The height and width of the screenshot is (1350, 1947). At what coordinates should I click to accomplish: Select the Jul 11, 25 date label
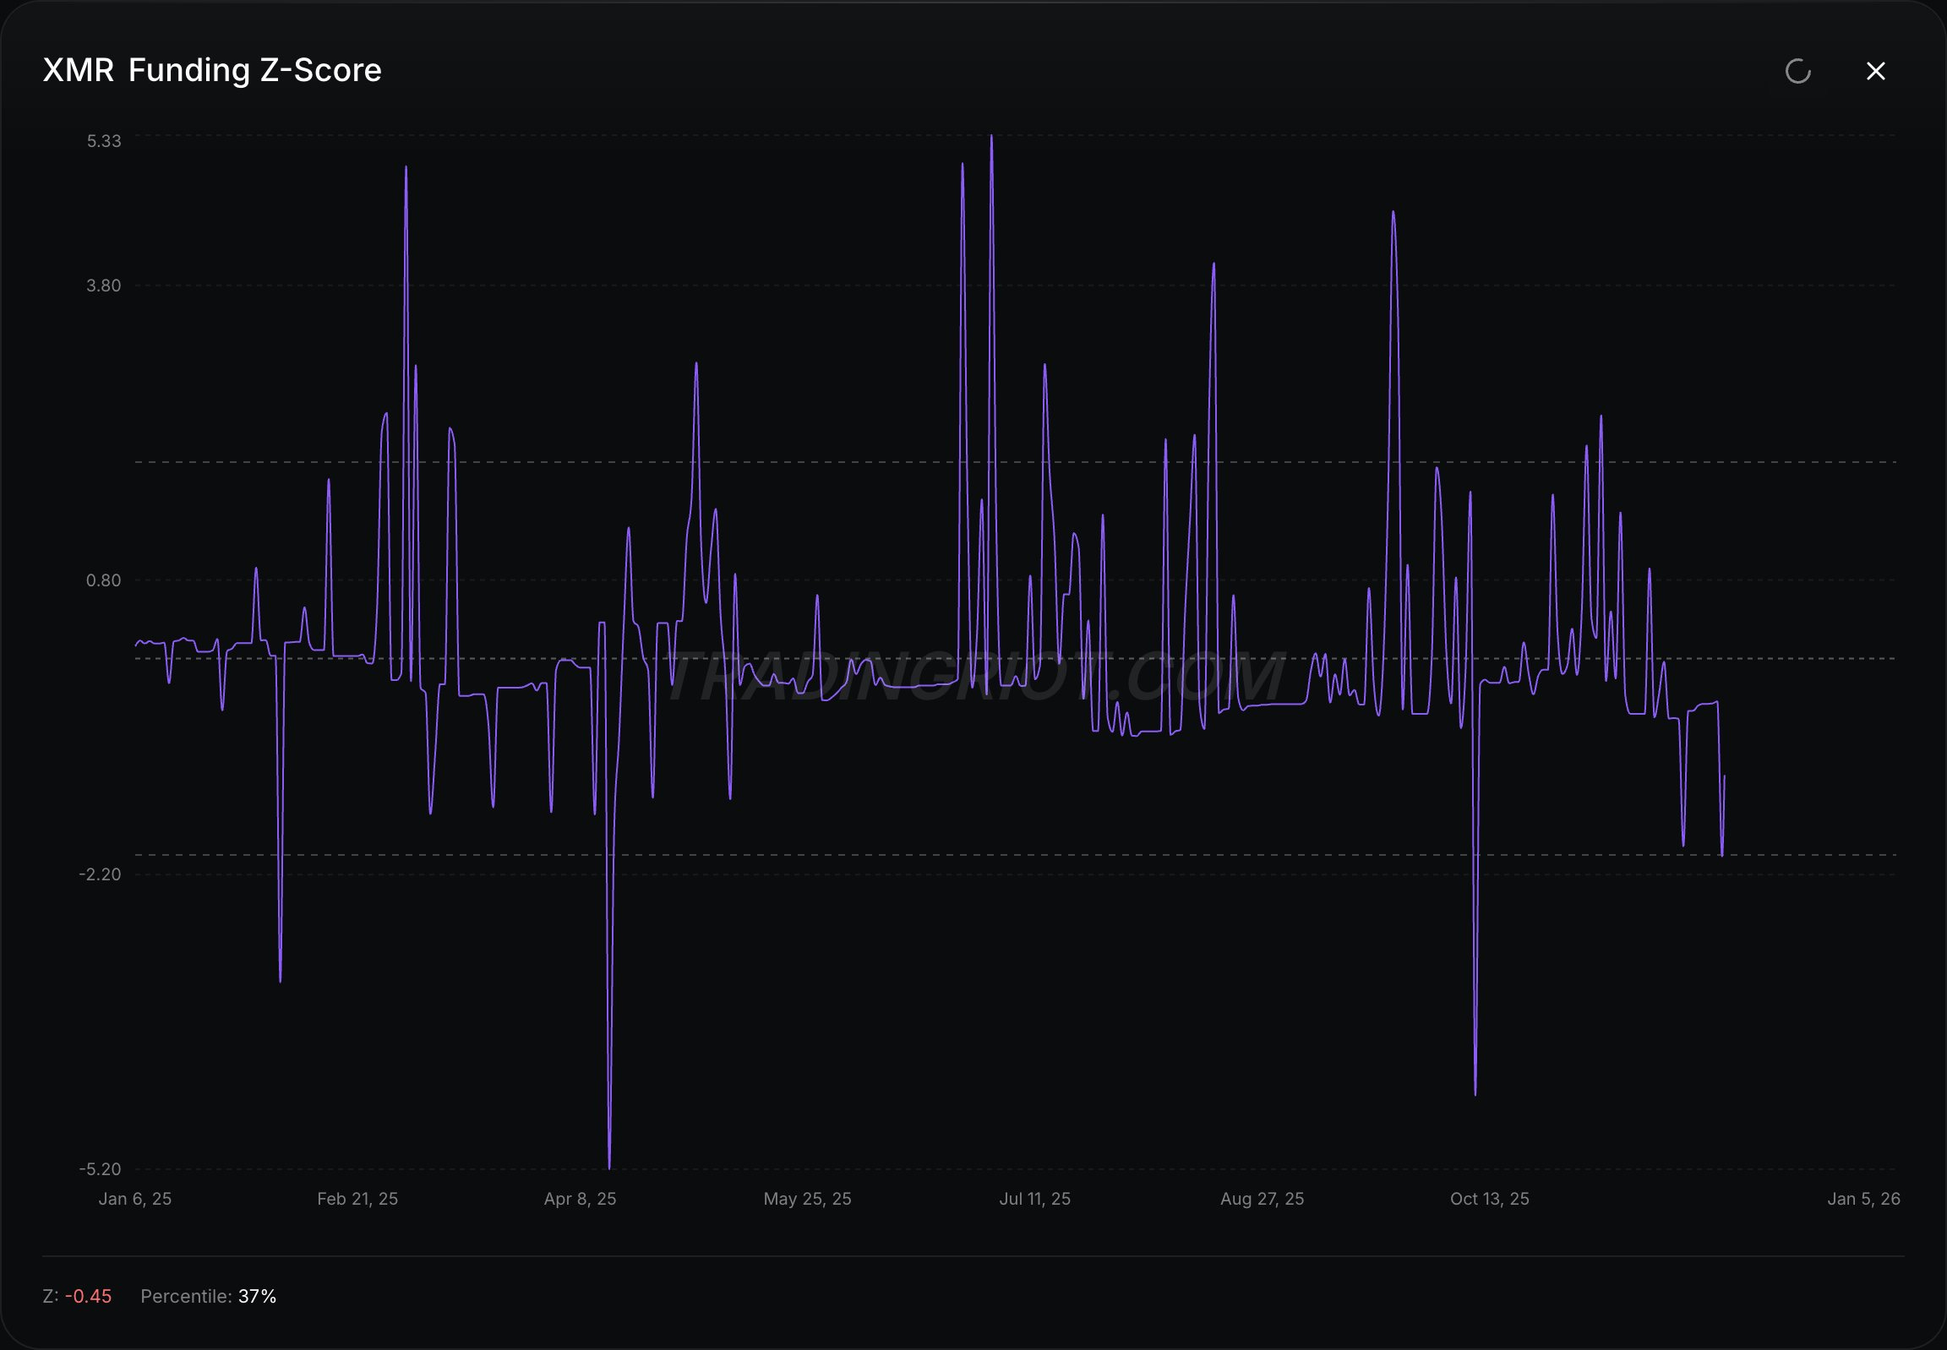pyautogui.click(x=1034, y=1199)
